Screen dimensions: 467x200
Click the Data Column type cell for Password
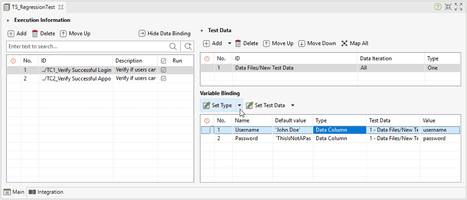[339, 139]
